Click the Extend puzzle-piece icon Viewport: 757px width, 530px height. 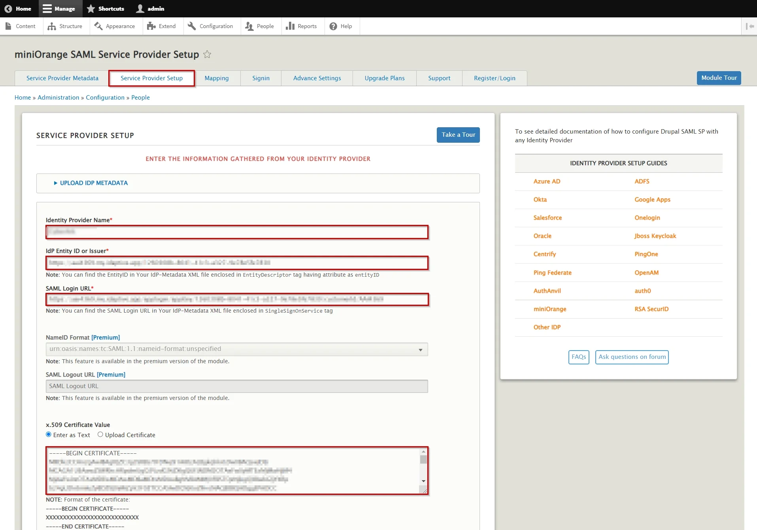click(x=151, y=26)
